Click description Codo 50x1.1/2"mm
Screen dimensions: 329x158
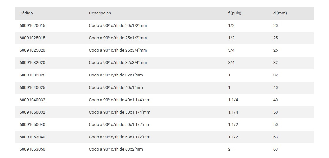119,125
